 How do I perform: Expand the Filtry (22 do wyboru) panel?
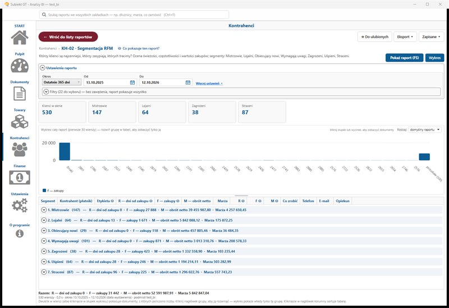tap(46, 92)
